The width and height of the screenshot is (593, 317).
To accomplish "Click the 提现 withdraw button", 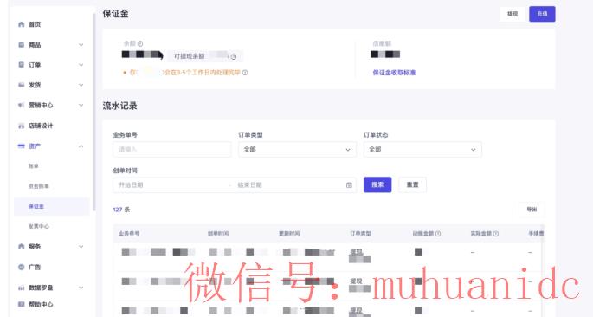I will pyautogui.click(x=512, y=14).
